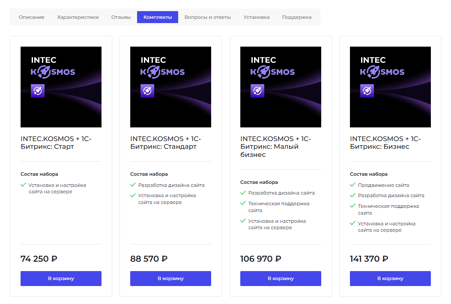Open INTEC.KOSMOS + 1С-Битрикс: Старт title link
Image resolution: width=451 pixels, height=304 pixels.
[56, 143]
